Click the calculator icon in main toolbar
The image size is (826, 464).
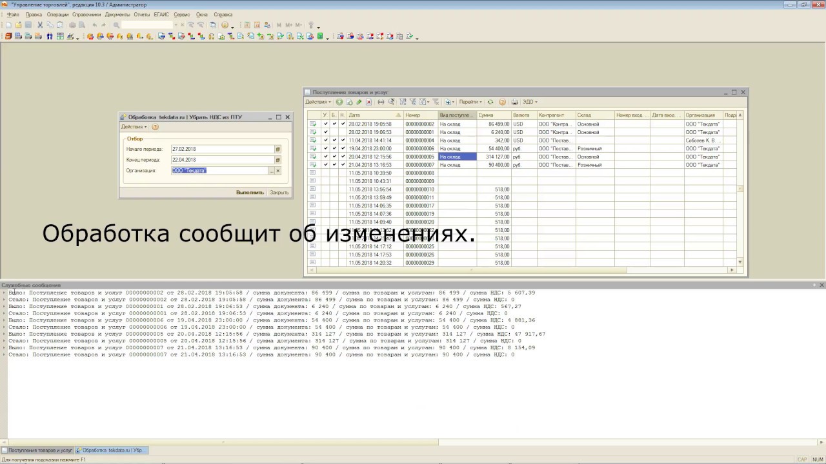pos(247,25)
